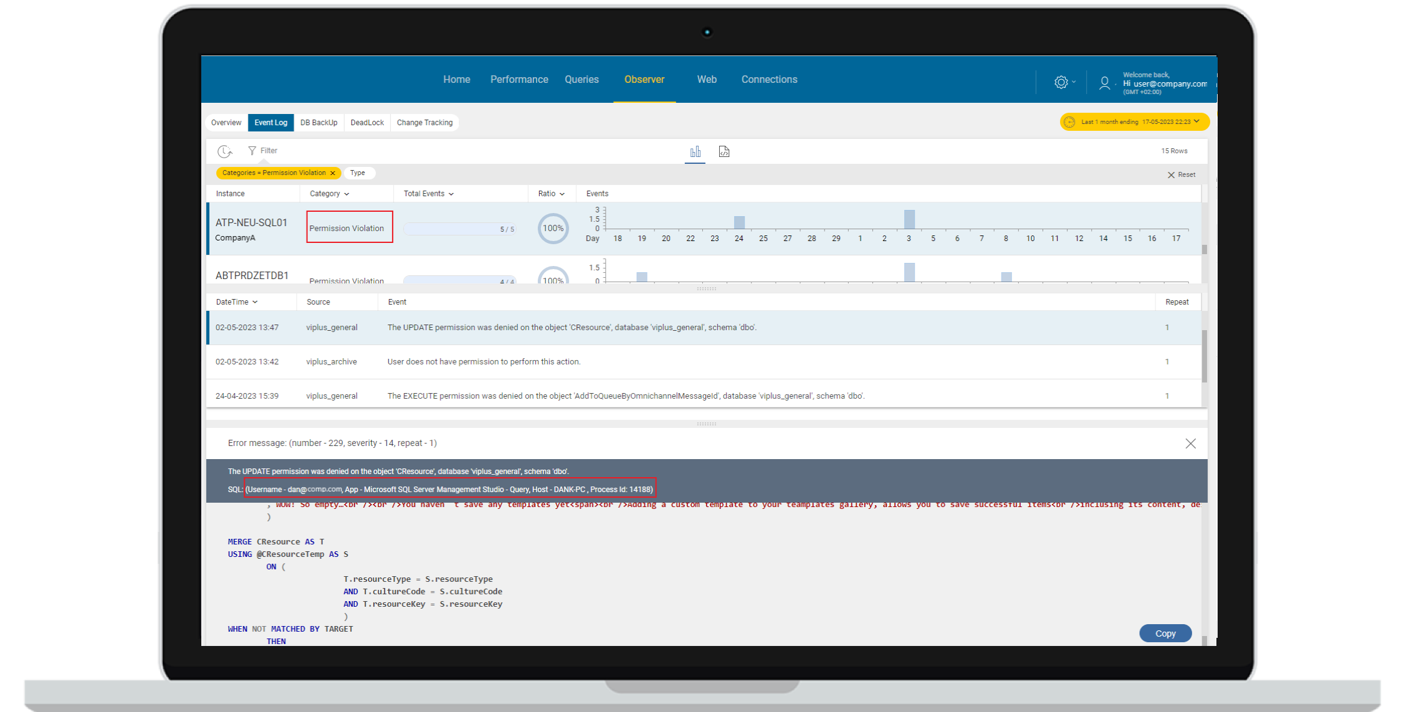Click the Repeat column header
Screen dimensions: 1404x712
coord(1177,302)
